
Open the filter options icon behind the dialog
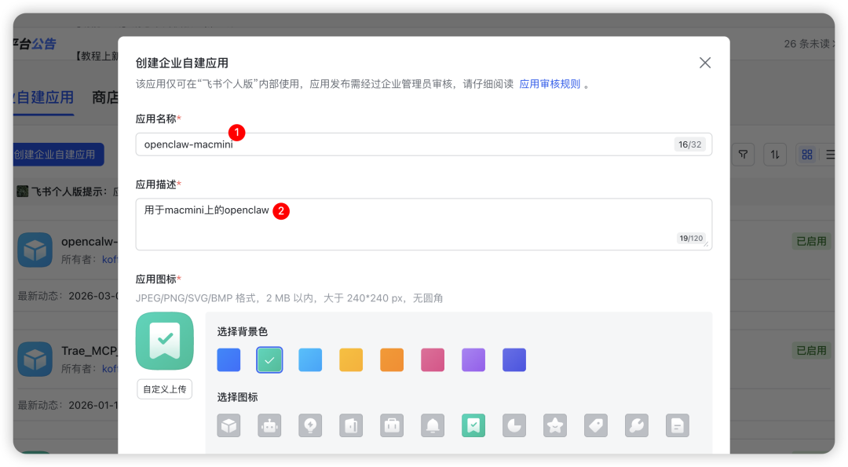743,155
